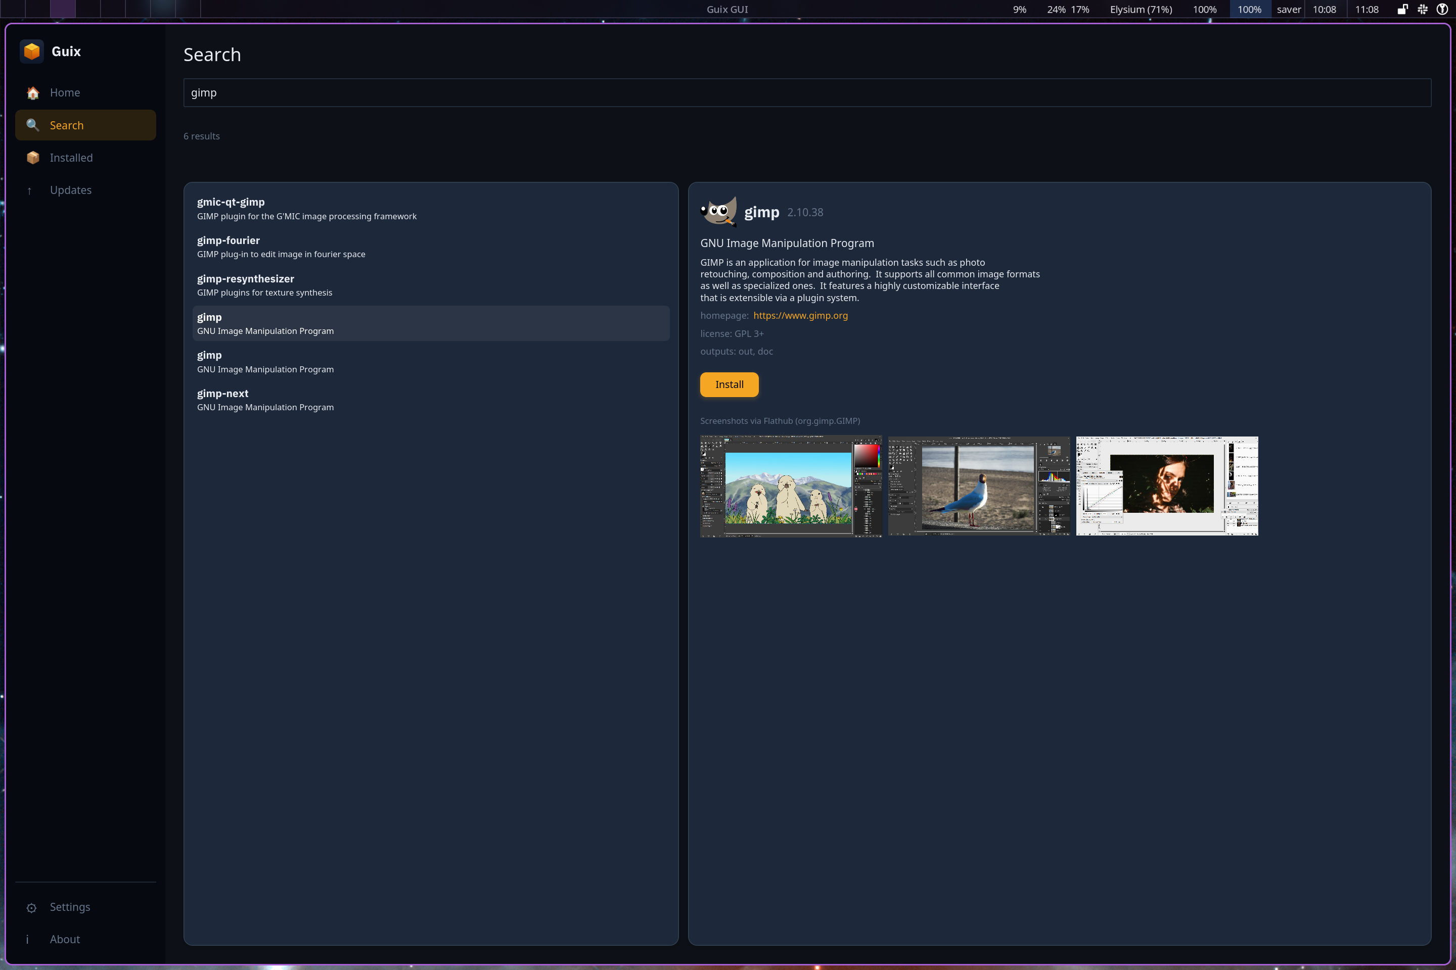This screenshot has height=970, width=1456.
Task: Open the https://www.gimp.org homepage link
Action: [800, 315]
